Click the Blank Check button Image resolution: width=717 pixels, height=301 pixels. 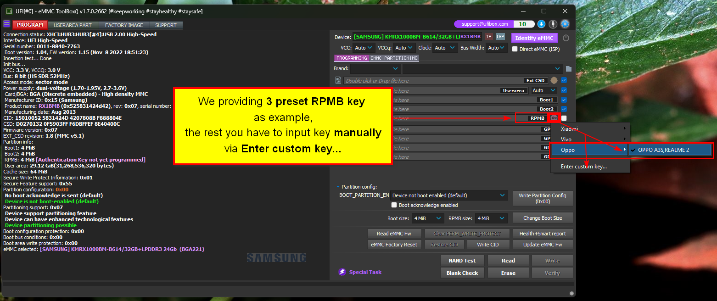[462, 273]
